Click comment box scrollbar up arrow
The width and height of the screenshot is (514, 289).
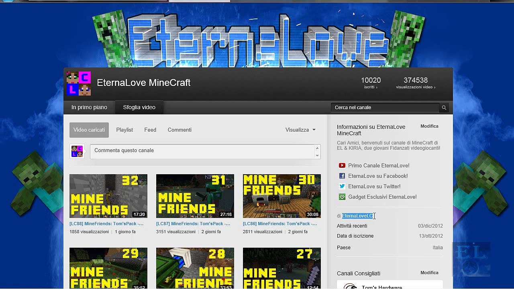(x=318, y=148)
